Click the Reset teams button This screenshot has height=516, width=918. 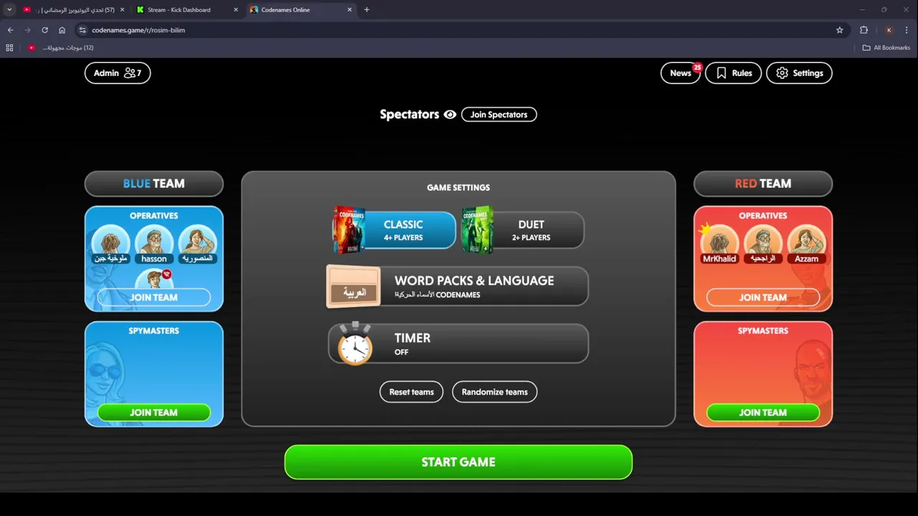coord(412,392)
